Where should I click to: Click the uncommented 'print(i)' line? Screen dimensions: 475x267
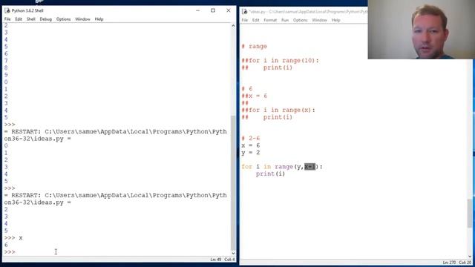click(x=270, y=174)
